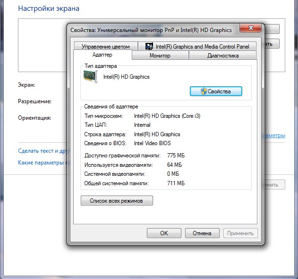Click the 'Разрешение:' label in background window
This screenshot has height=279, width=298.
35,101
